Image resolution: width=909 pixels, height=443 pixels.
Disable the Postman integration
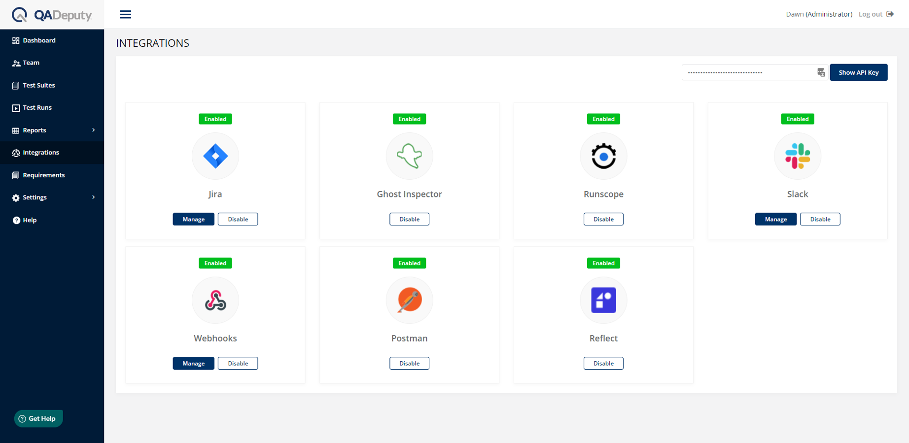[x=409, y=363]
